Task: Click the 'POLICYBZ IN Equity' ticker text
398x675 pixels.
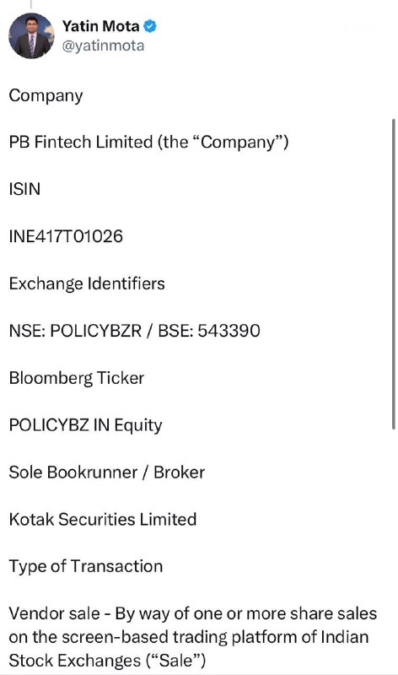Action: click(86, 425)
